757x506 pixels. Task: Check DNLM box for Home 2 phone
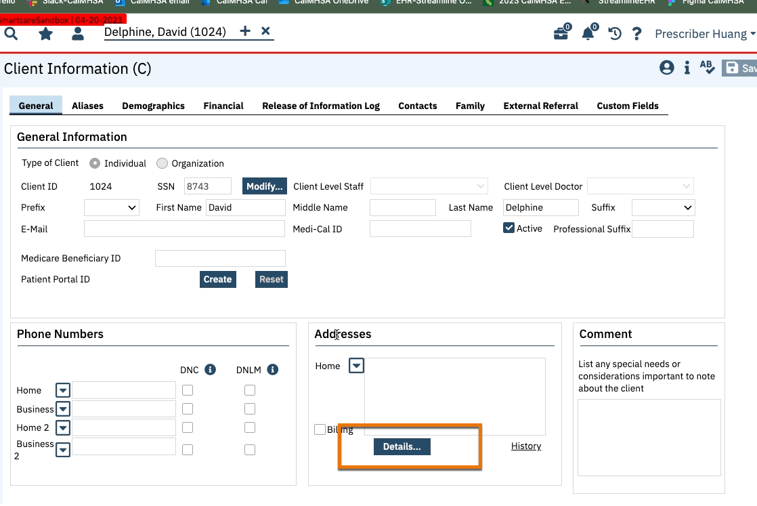pyautogui.click(x=250, y=428)
